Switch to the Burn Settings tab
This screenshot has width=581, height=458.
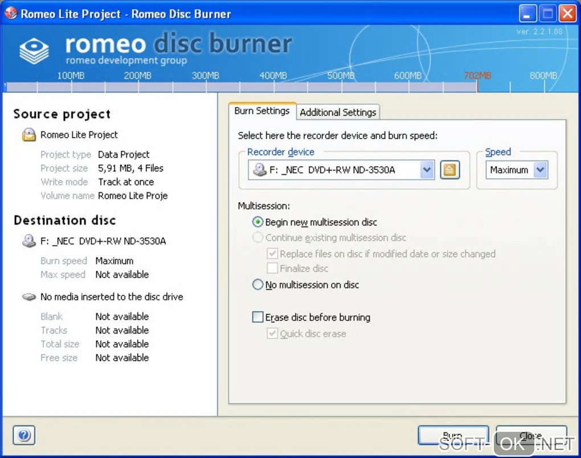pos(262,111)
